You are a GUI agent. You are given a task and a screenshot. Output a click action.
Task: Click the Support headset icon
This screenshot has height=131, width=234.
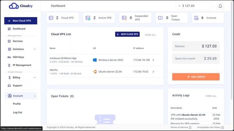coord(9,86)
